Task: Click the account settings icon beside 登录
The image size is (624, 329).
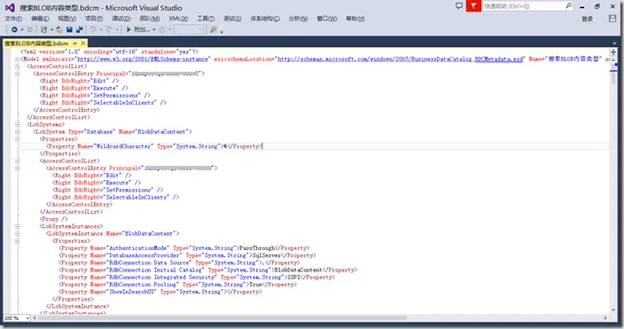Action: pyautogui.click(x=612, y=19)
